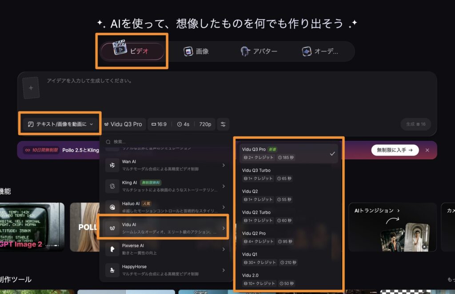Expand the Vidu AI model group

pyautogui.click(x=165, y=228)
